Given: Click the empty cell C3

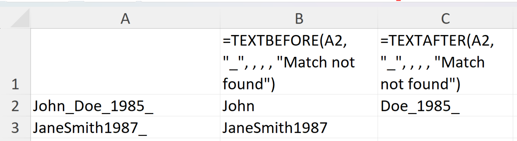Looking at the screenshot, I should click(x=446, y=128).
